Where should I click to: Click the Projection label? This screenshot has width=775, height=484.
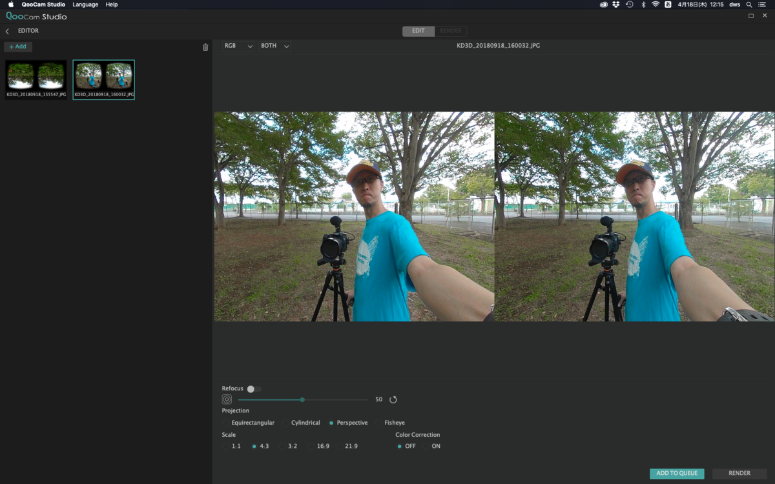coord(236,411)
